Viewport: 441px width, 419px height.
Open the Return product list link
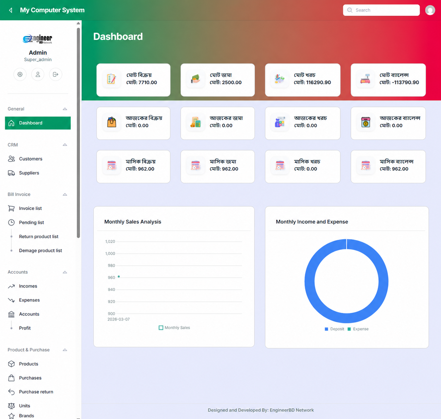click(39, 236)
